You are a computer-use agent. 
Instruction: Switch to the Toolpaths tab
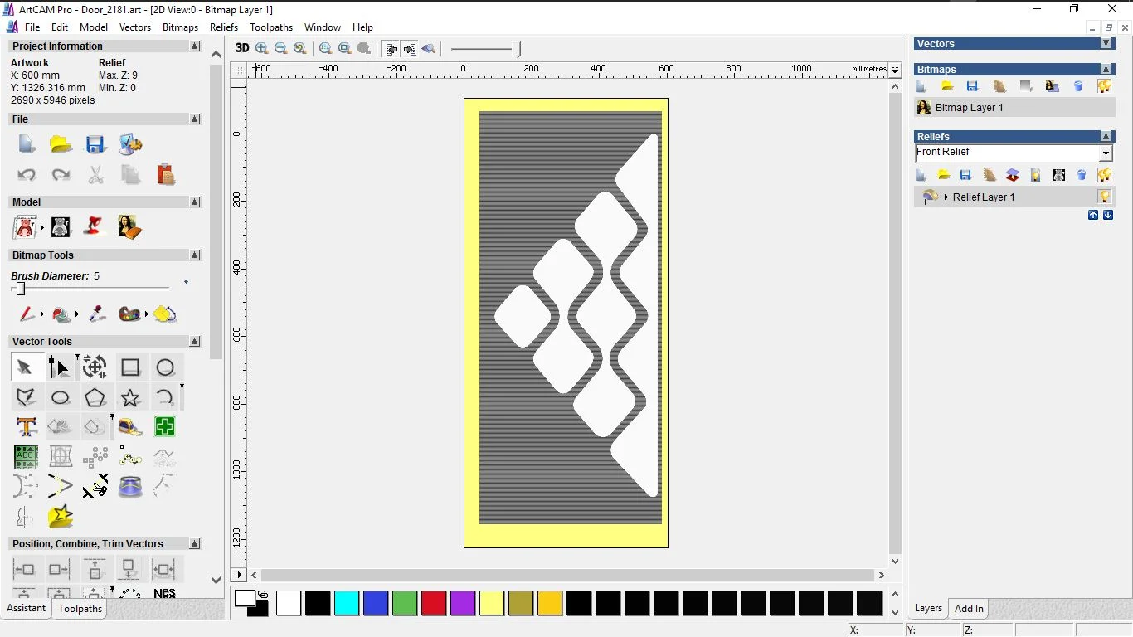[80, 609]
